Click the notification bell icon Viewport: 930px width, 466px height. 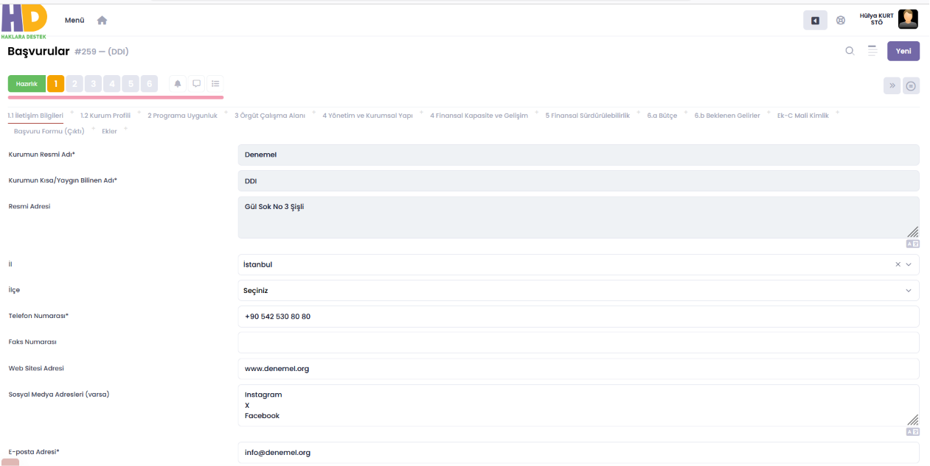pyautogui.click(x=178, y=84)
